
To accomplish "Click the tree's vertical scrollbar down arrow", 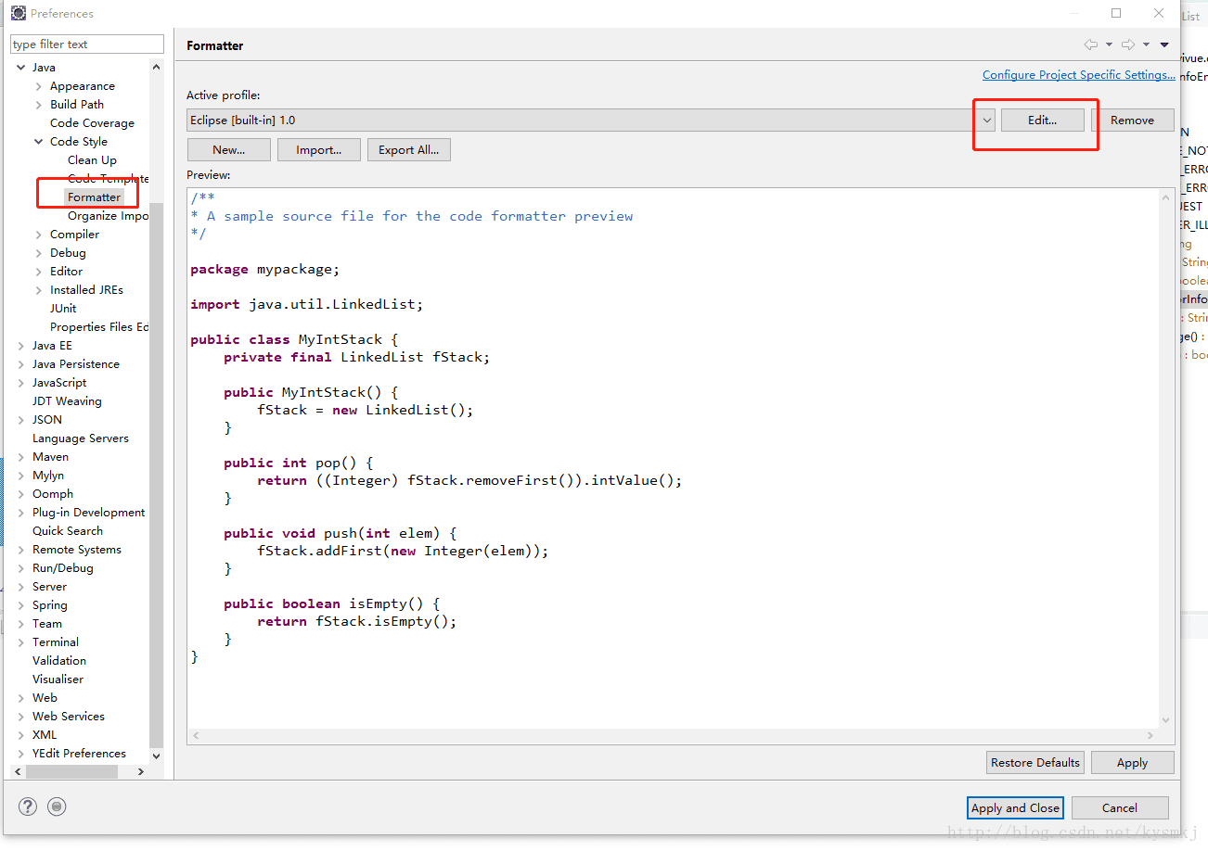I will [156, 756].
